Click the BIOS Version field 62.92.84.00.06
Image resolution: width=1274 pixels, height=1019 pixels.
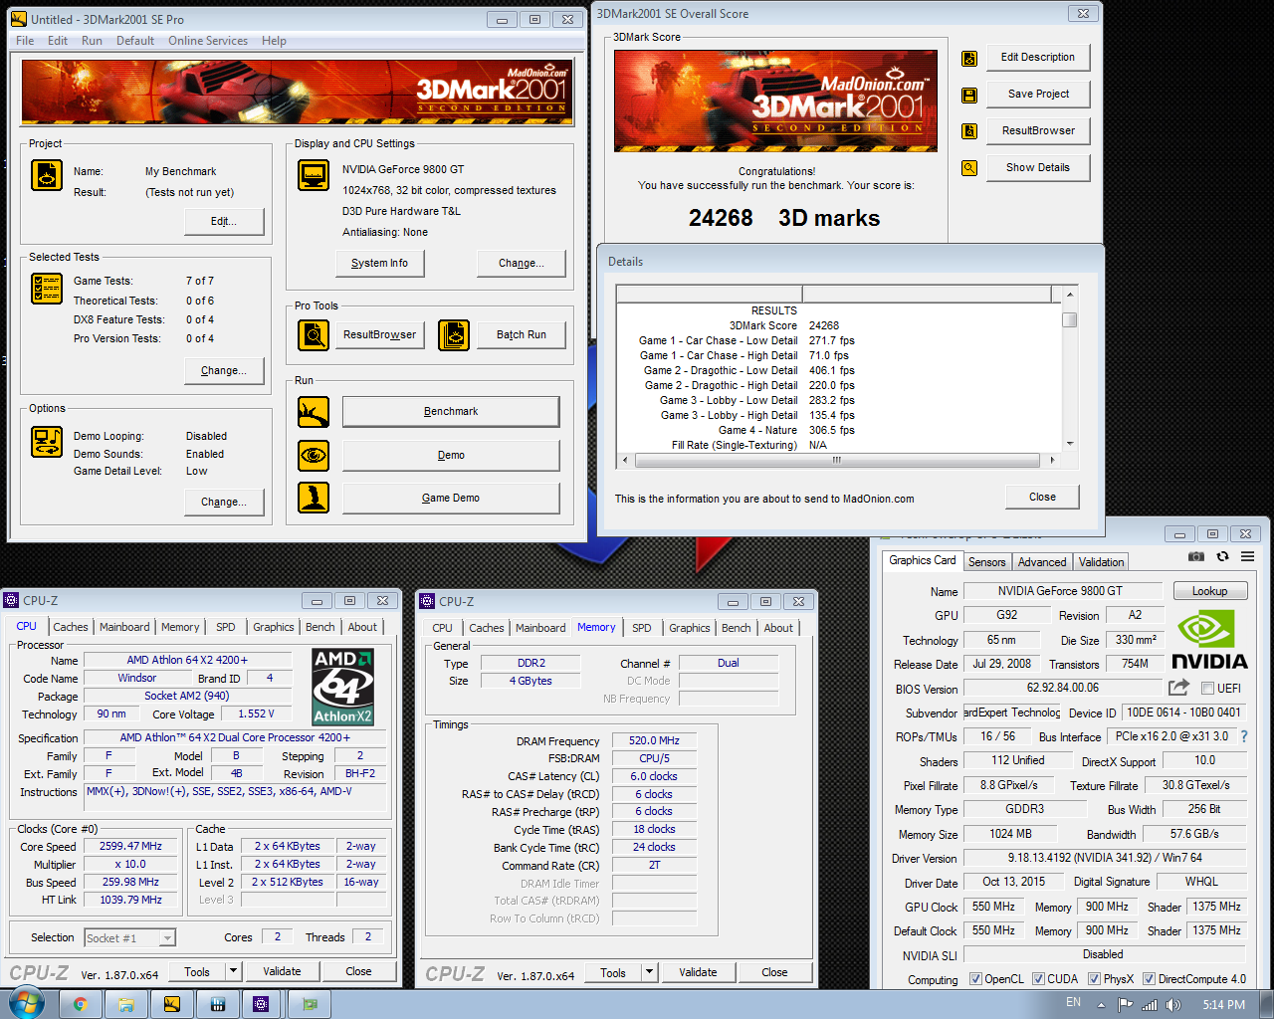click(x=1063, y=688)
